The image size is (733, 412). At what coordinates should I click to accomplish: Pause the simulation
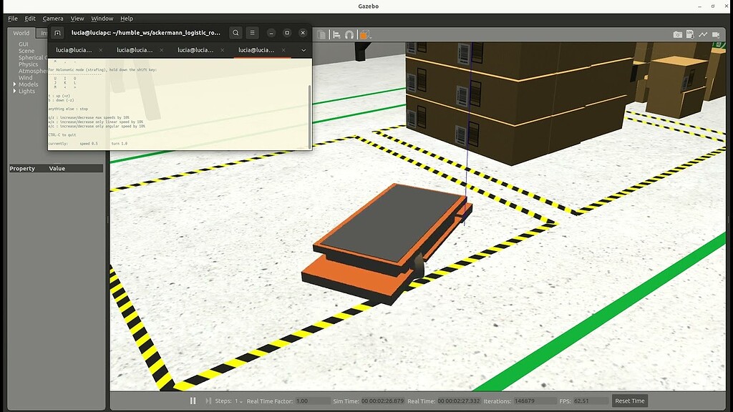(192, 401)
